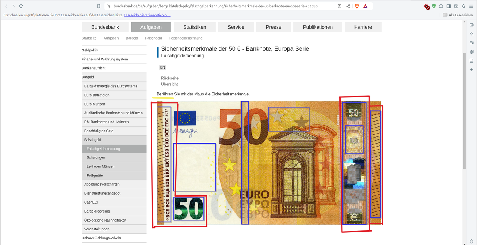Open the Extensions puzzle menu
477x245 pixels.
441,6
